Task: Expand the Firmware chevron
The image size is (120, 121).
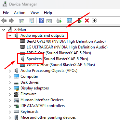Action: click(x=10, y=94)
